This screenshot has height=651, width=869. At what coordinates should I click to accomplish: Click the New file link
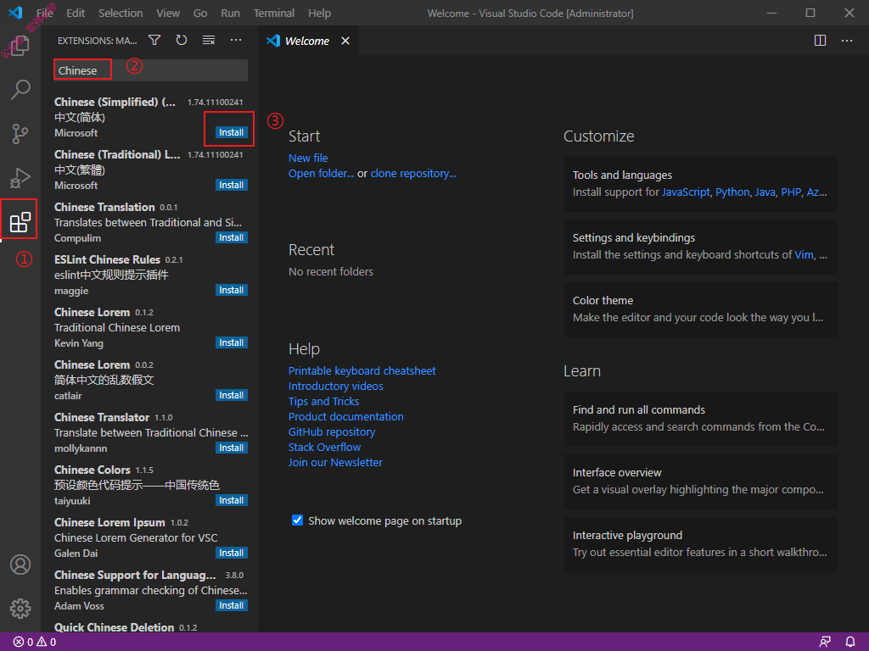[308, 159]
